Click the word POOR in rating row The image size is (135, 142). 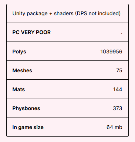coord(43,32)
